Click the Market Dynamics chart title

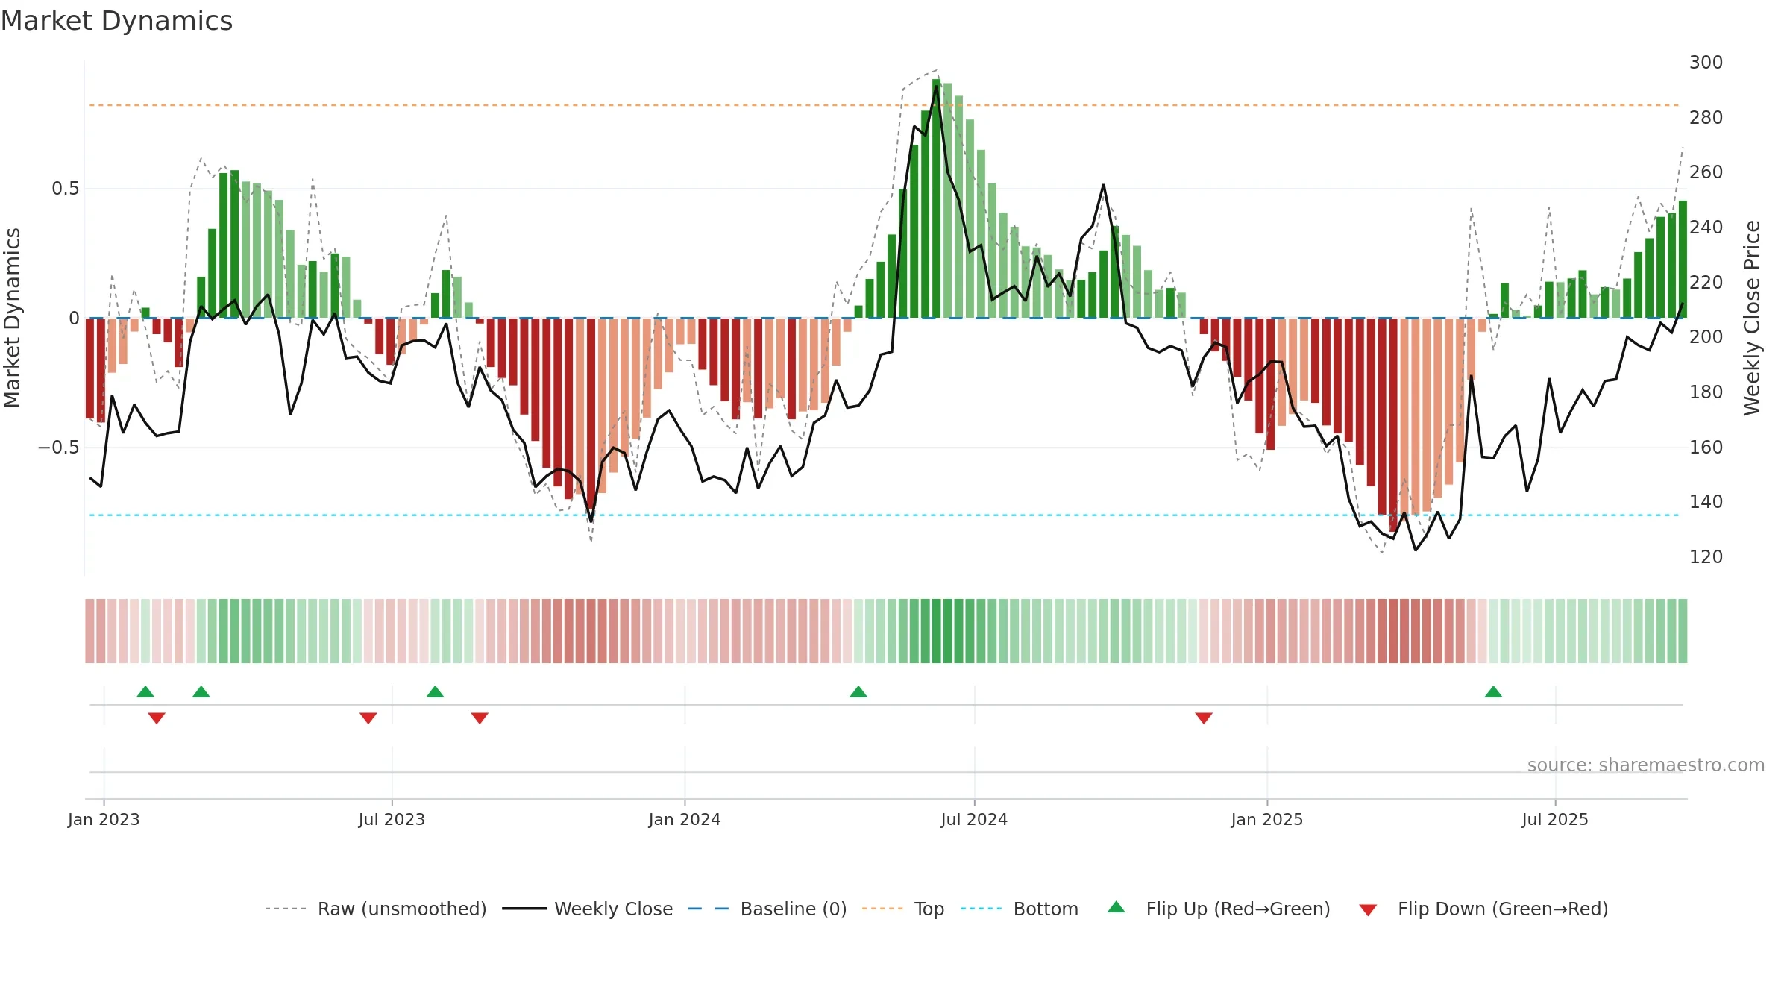pyautogui.click(x=116, y=21)
